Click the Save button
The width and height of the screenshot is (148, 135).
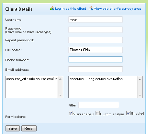(13, 129)
